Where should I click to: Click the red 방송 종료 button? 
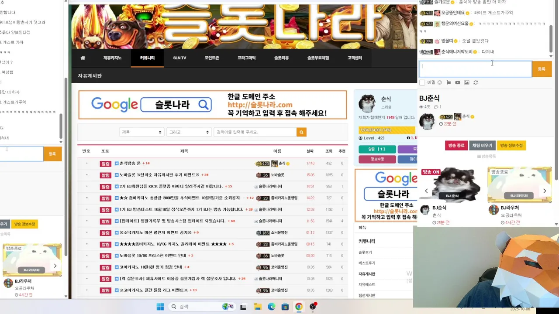point(456,145)
